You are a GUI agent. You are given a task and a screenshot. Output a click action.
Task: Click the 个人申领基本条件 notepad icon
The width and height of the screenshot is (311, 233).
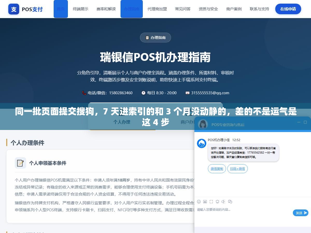pyautogui.click(x=20, y=163)
